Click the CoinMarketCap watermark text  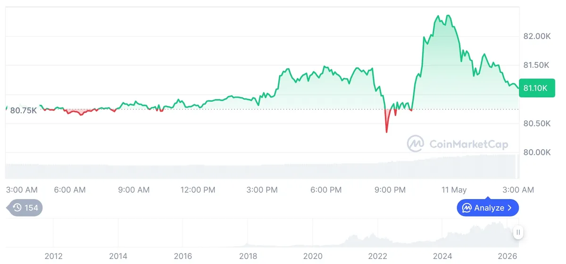point(469,144)
